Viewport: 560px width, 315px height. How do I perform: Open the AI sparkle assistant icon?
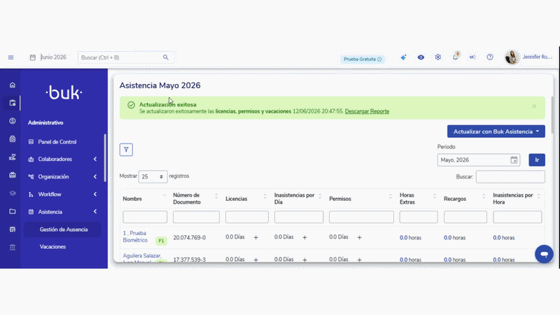coord(403,57)
